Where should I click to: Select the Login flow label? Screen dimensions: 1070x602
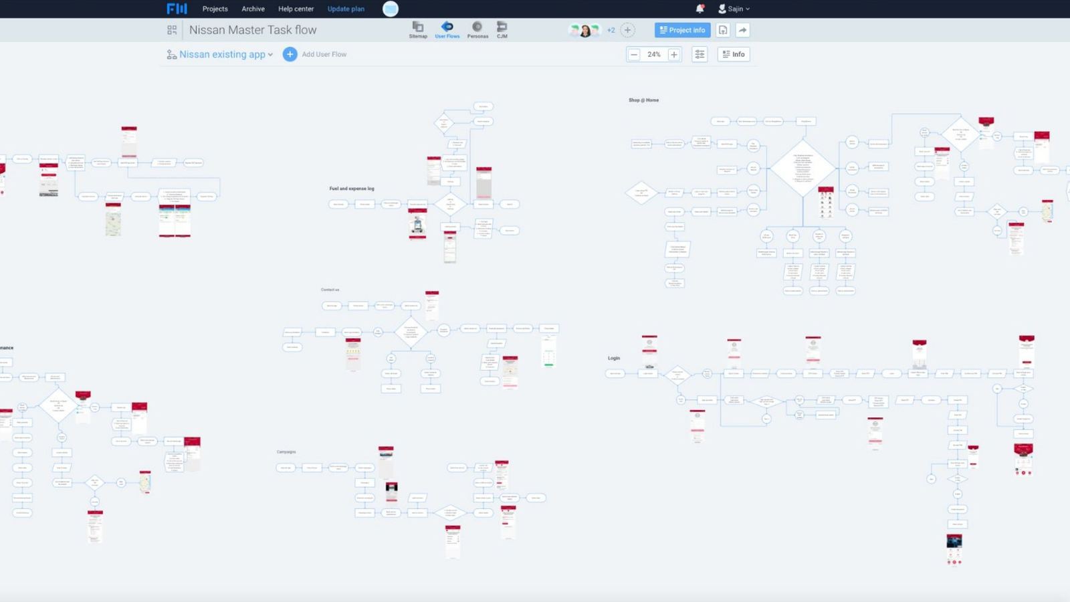pos(614,358)
